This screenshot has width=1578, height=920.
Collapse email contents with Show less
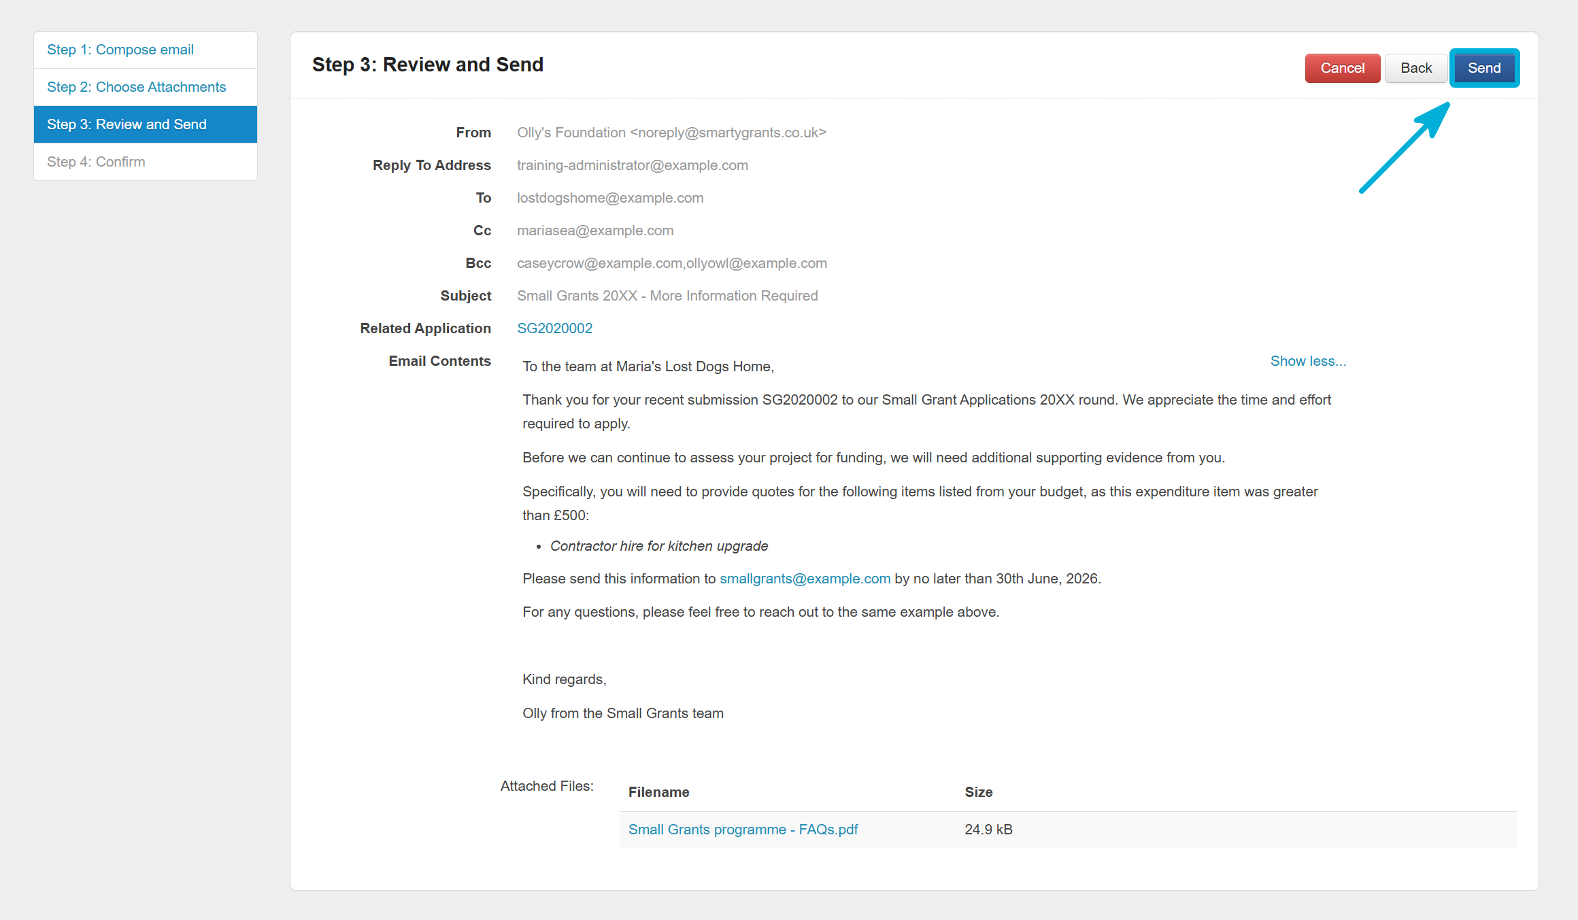1308,361
